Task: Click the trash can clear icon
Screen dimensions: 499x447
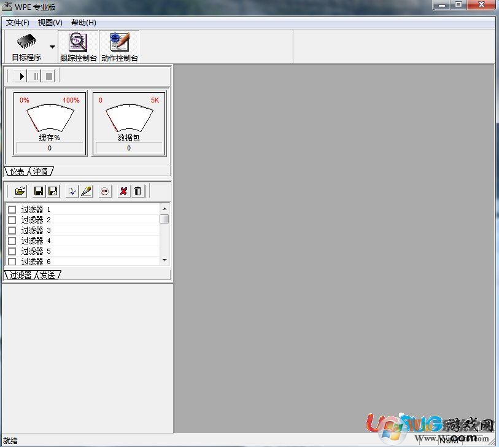Action: (138, 191)
